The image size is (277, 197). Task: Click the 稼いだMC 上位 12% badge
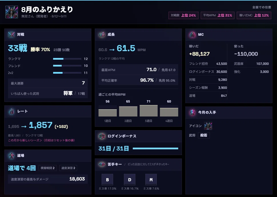click(x=254, y=15)
